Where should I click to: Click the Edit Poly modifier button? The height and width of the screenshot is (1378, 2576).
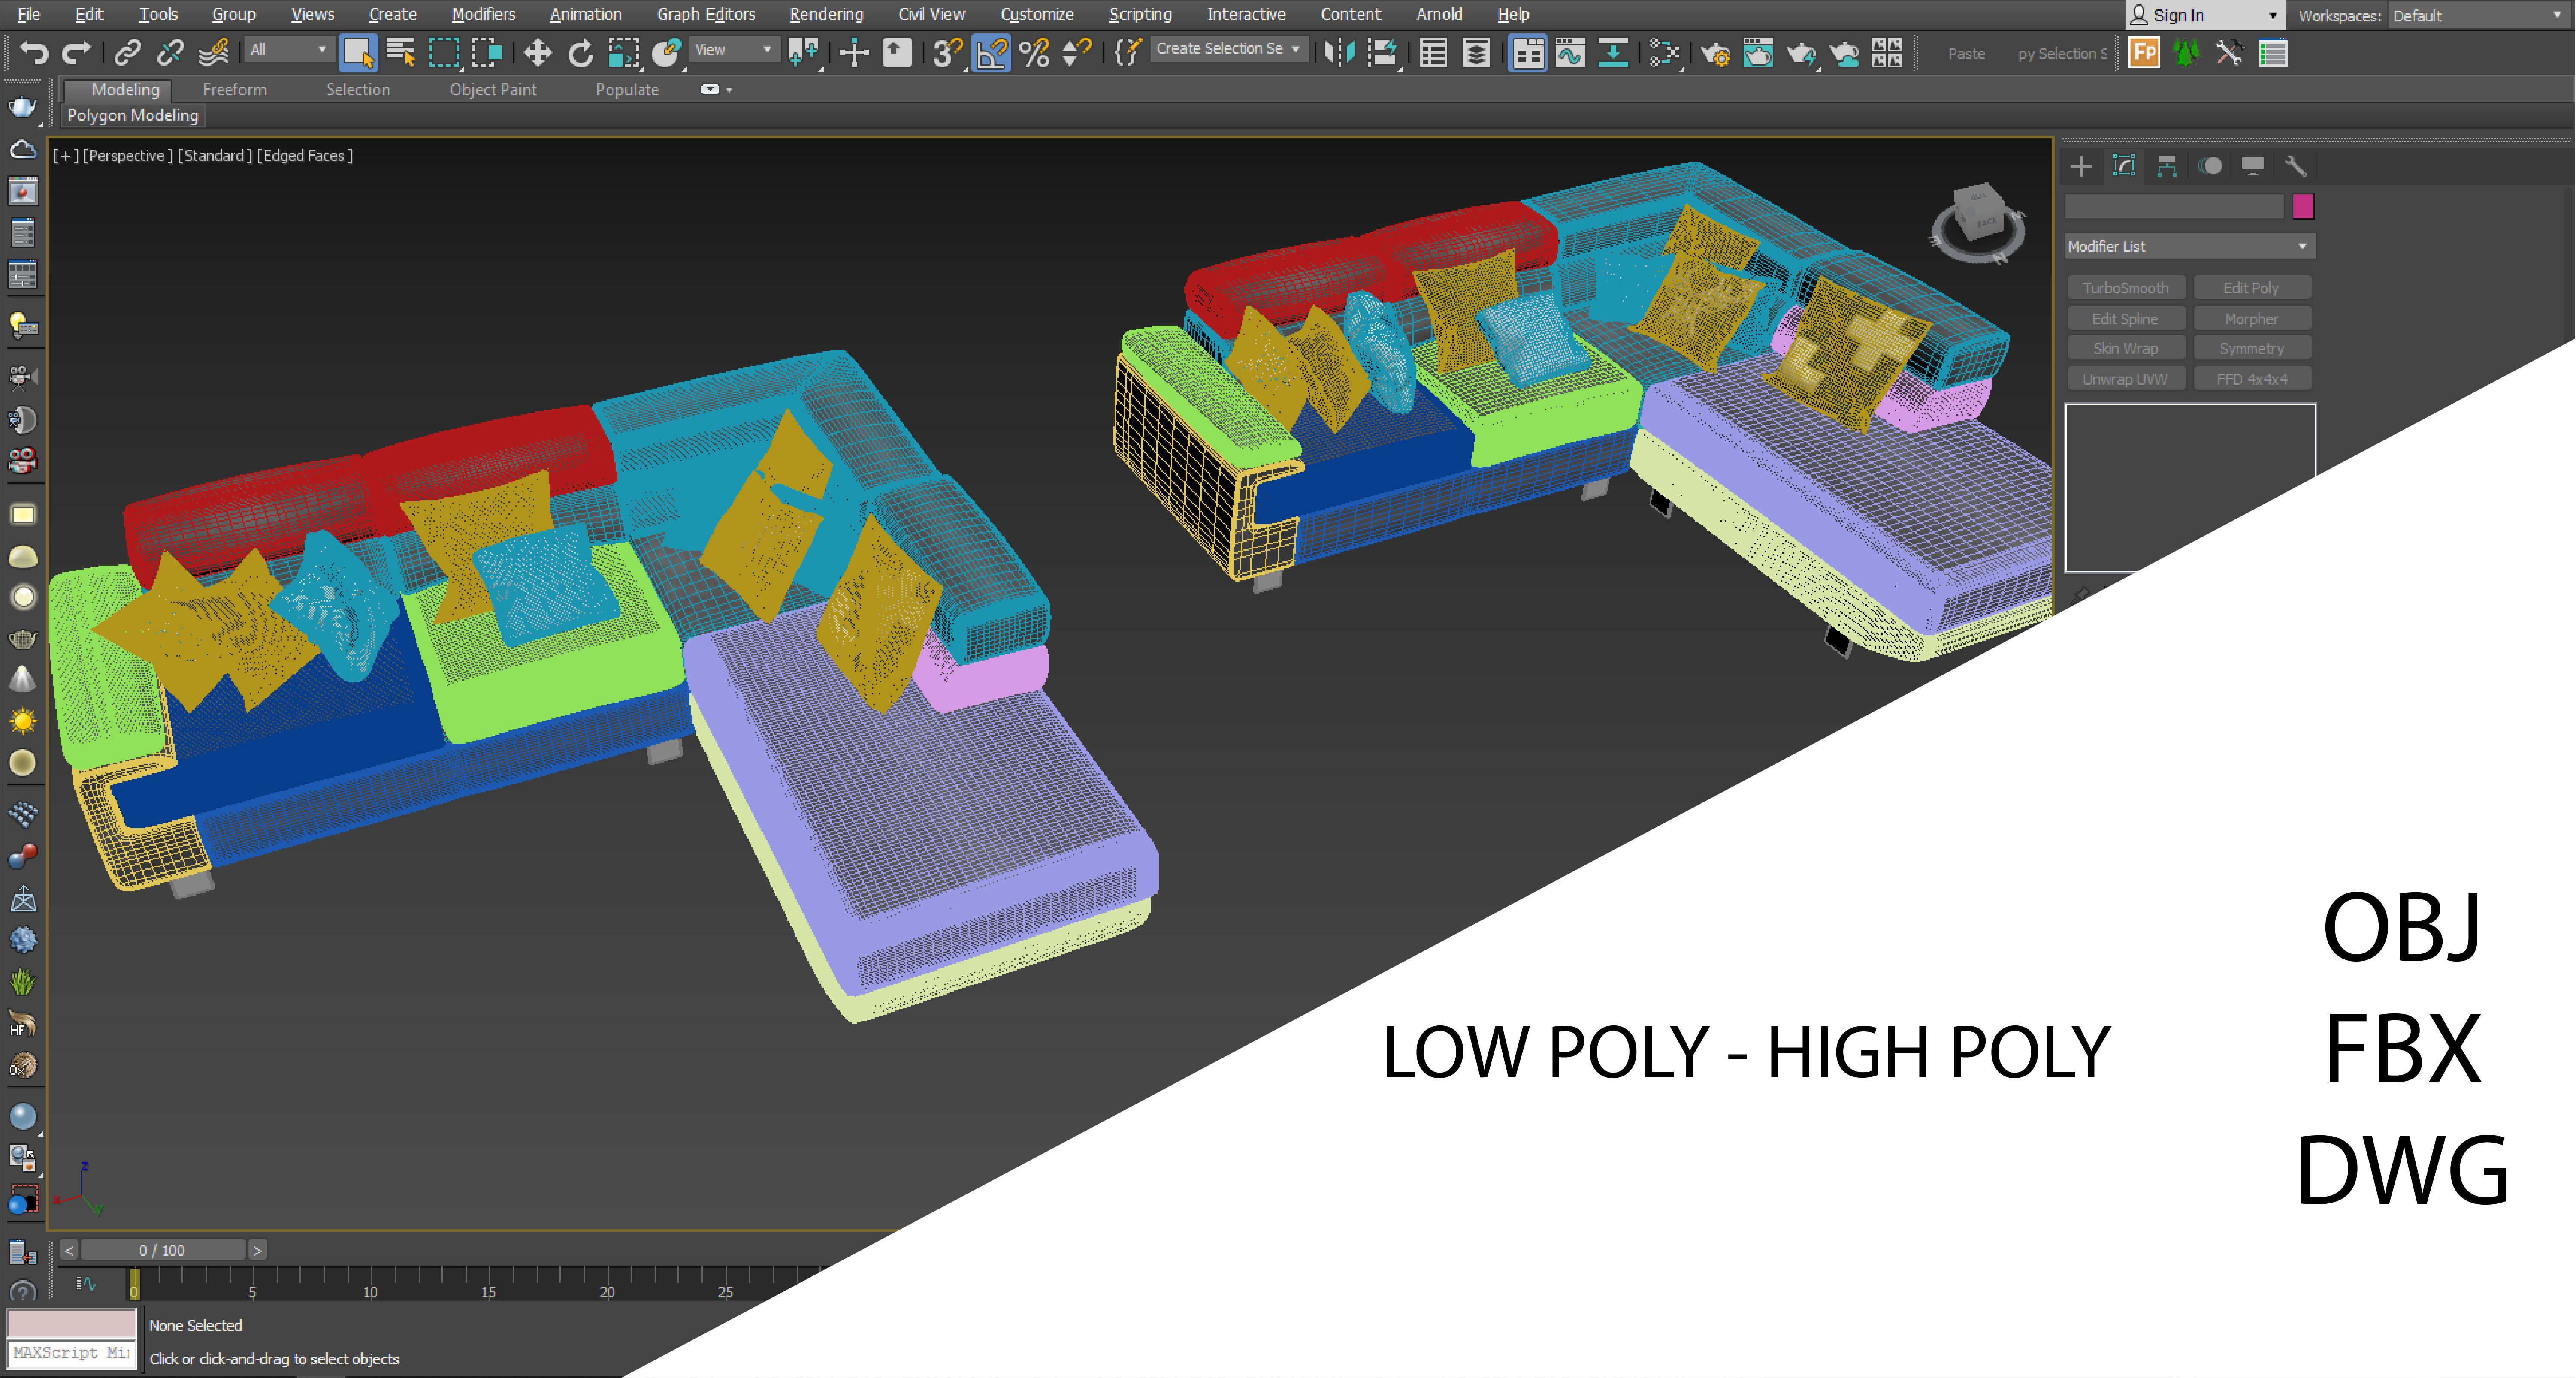pyautogui.click(x=2252, y=288)
